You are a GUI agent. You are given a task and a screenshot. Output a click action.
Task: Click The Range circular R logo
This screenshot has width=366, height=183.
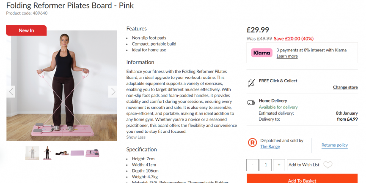pos(253,143)
